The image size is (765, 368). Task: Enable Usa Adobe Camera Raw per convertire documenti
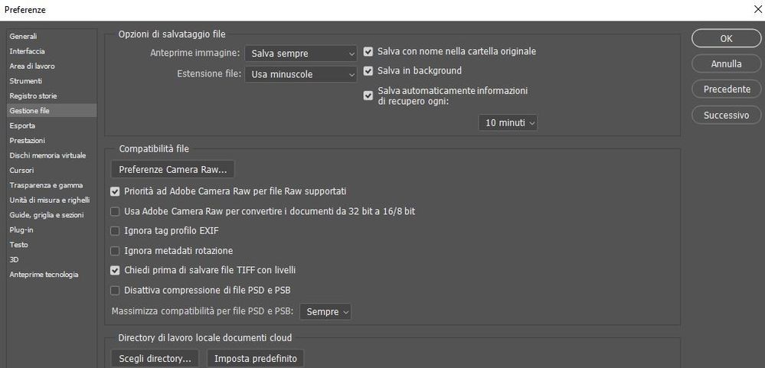115,211
